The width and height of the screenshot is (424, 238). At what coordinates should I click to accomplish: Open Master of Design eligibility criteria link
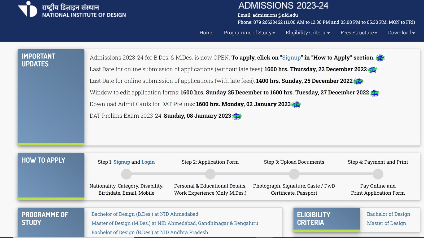[386, 223]
